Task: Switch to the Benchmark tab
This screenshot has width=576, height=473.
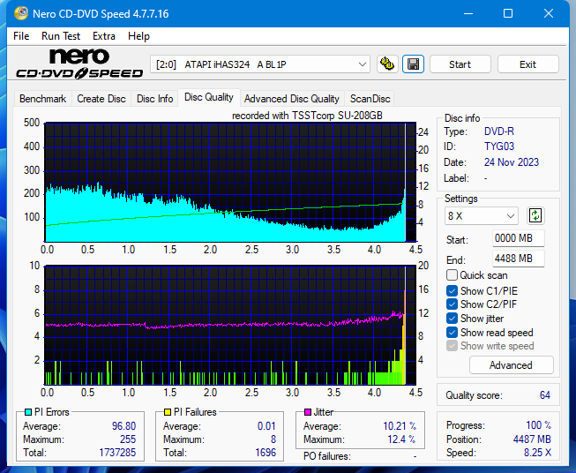Action: coord(43,99)
